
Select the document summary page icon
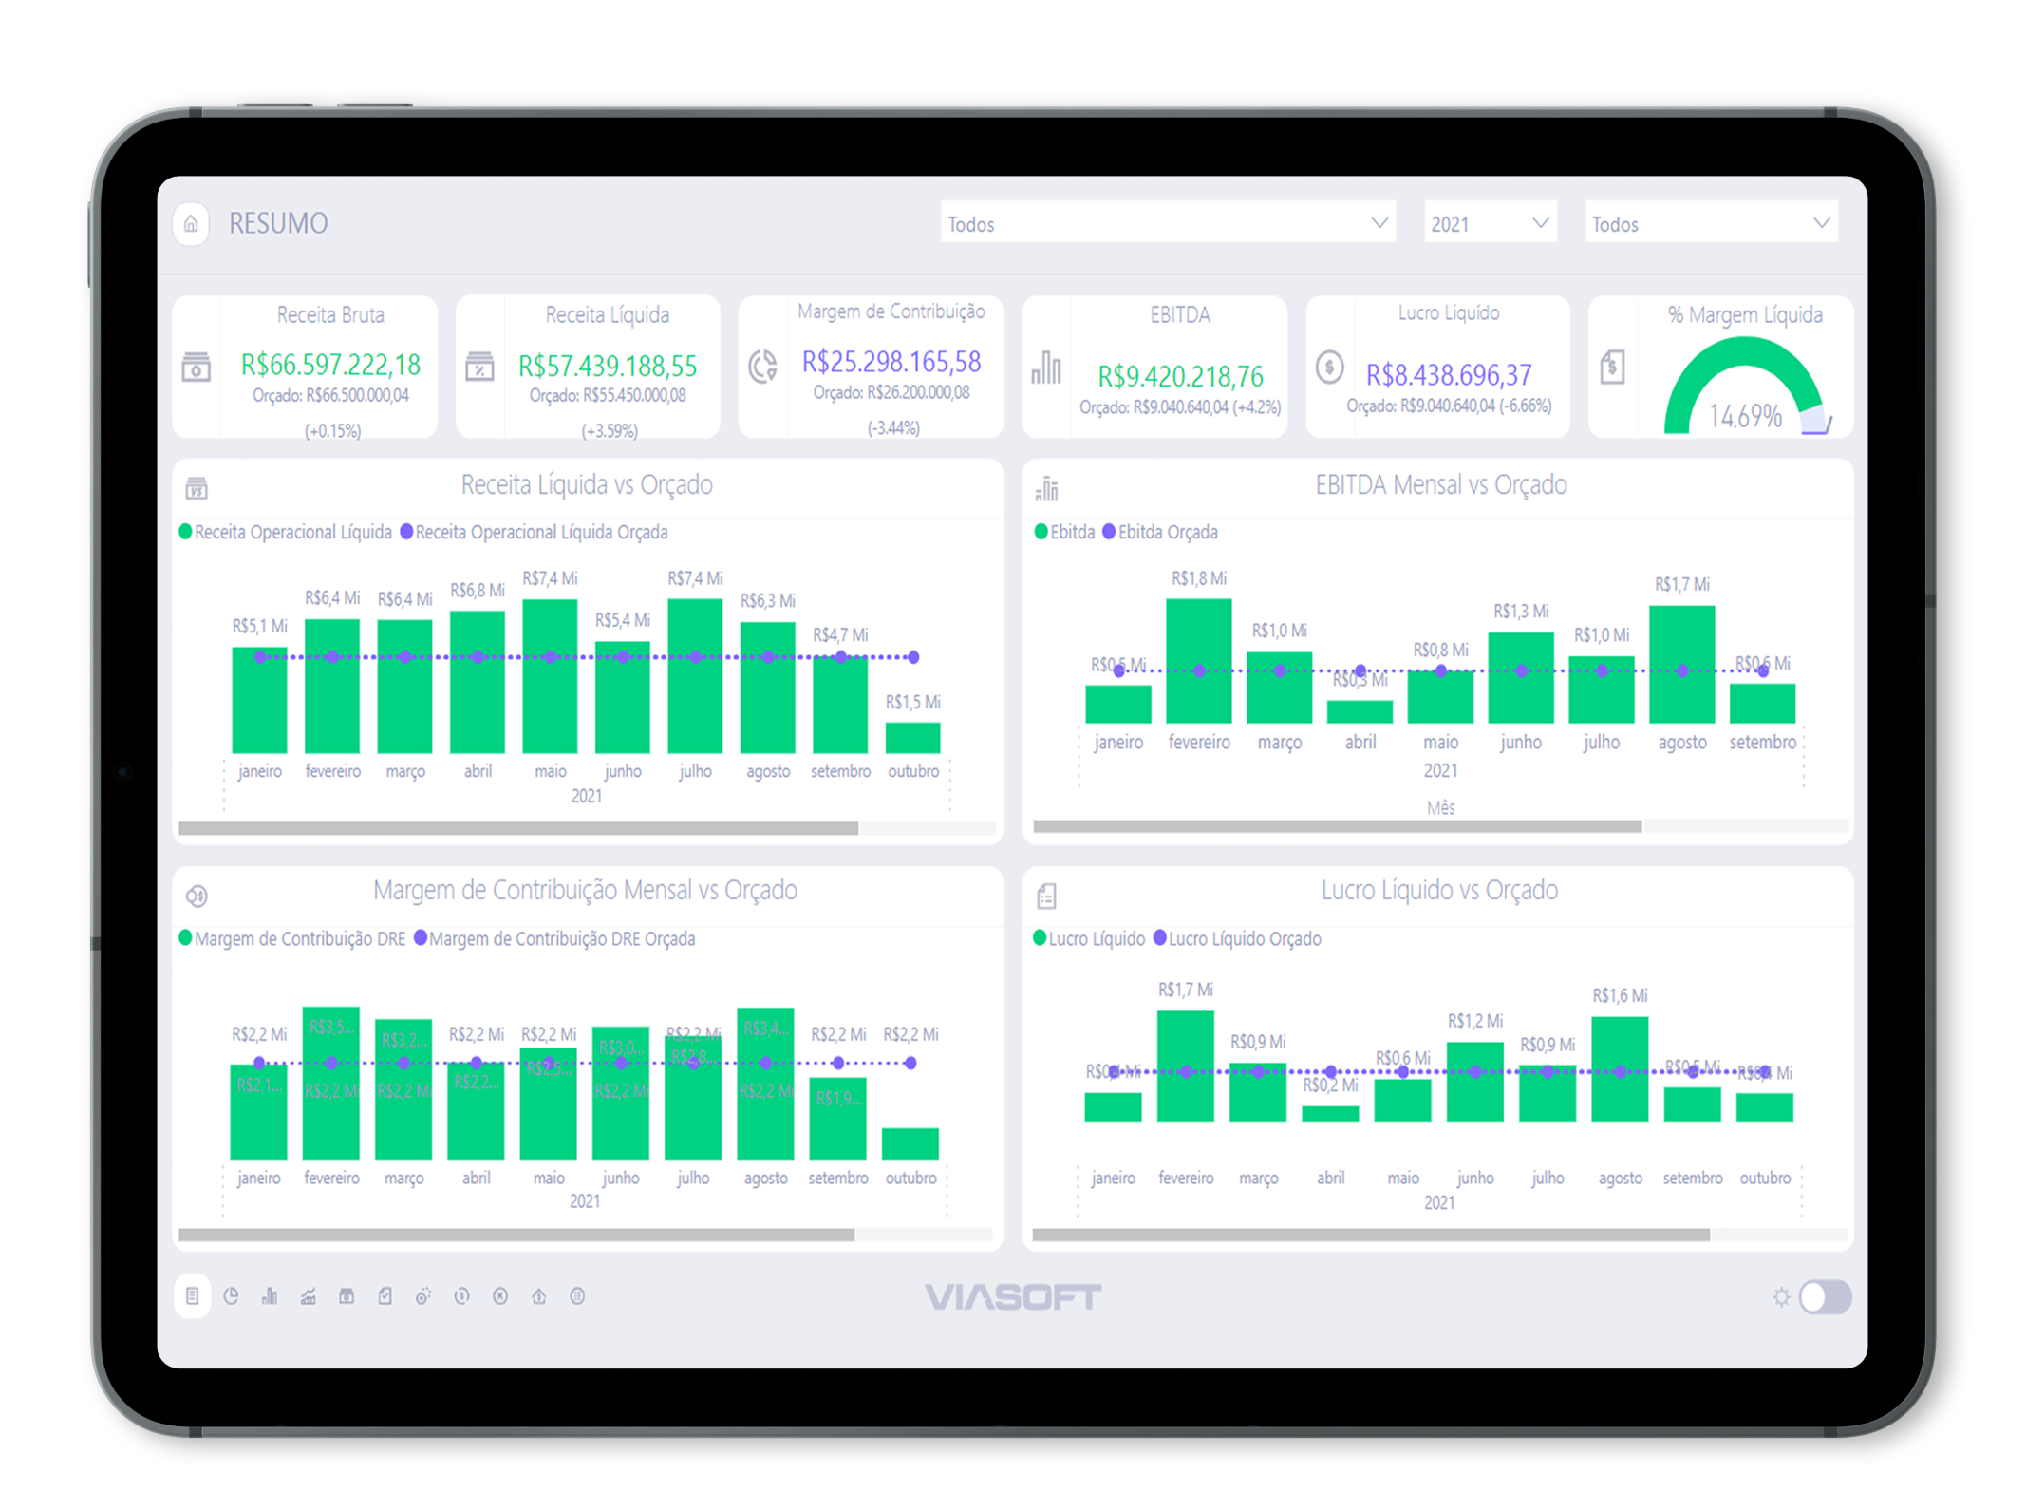pos(192,1296)
